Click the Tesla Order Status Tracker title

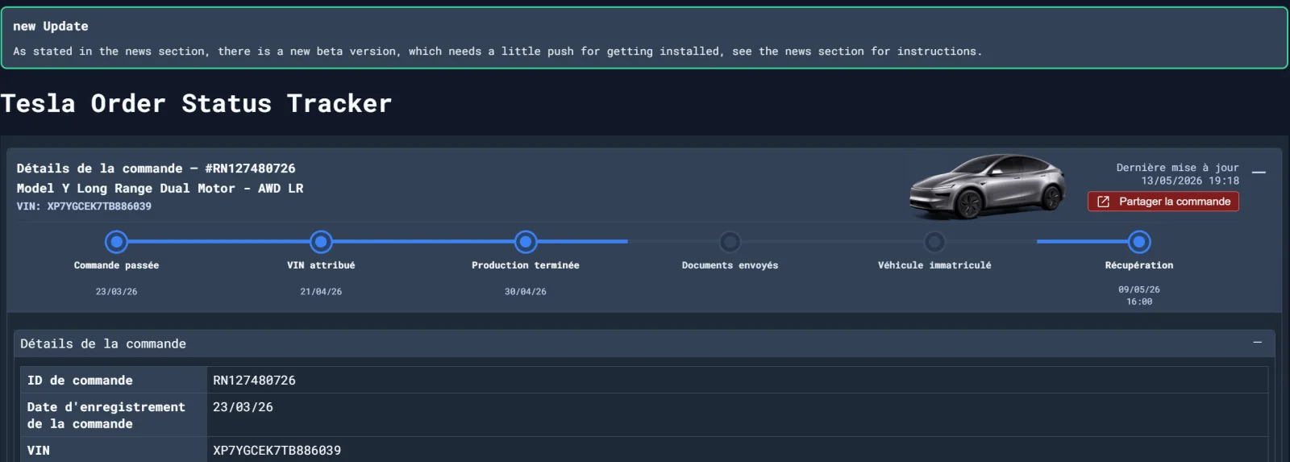(196, 103)
